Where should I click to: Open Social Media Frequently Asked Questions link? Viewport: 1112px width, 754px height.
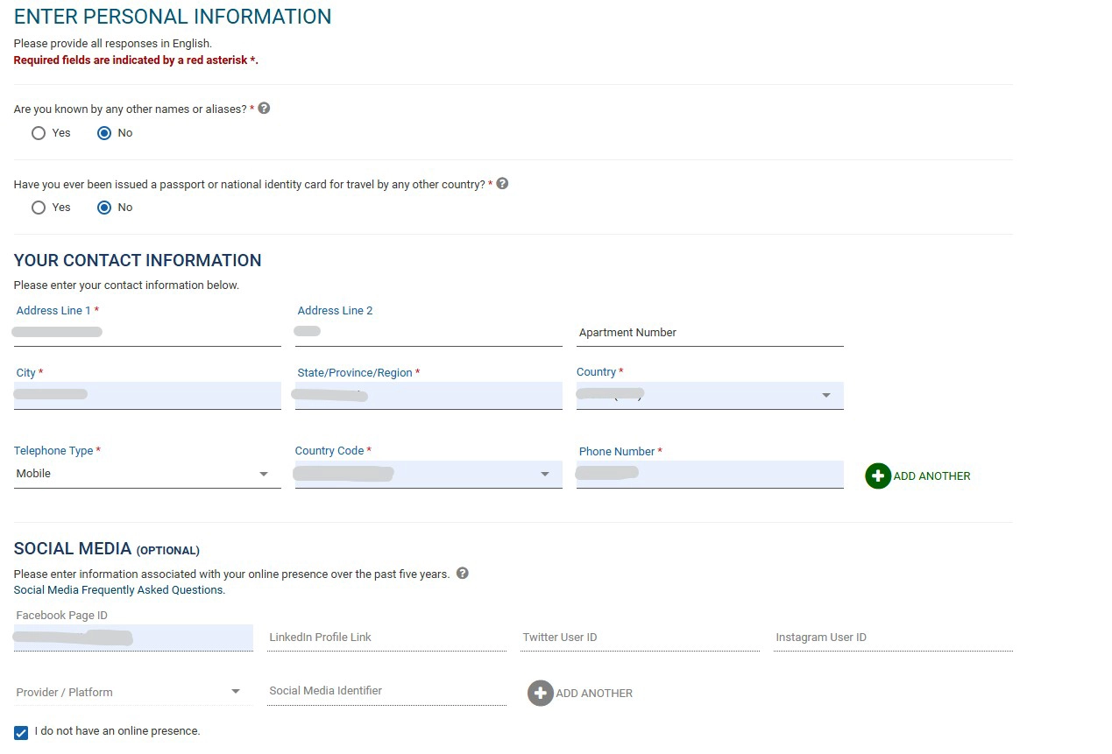point(118,589)
